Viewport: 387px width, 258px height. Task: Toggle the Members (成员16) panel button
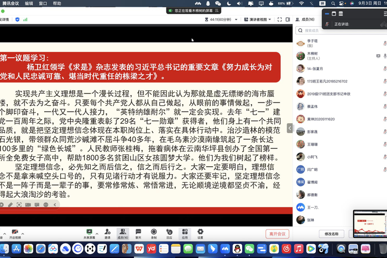point(123,234)
